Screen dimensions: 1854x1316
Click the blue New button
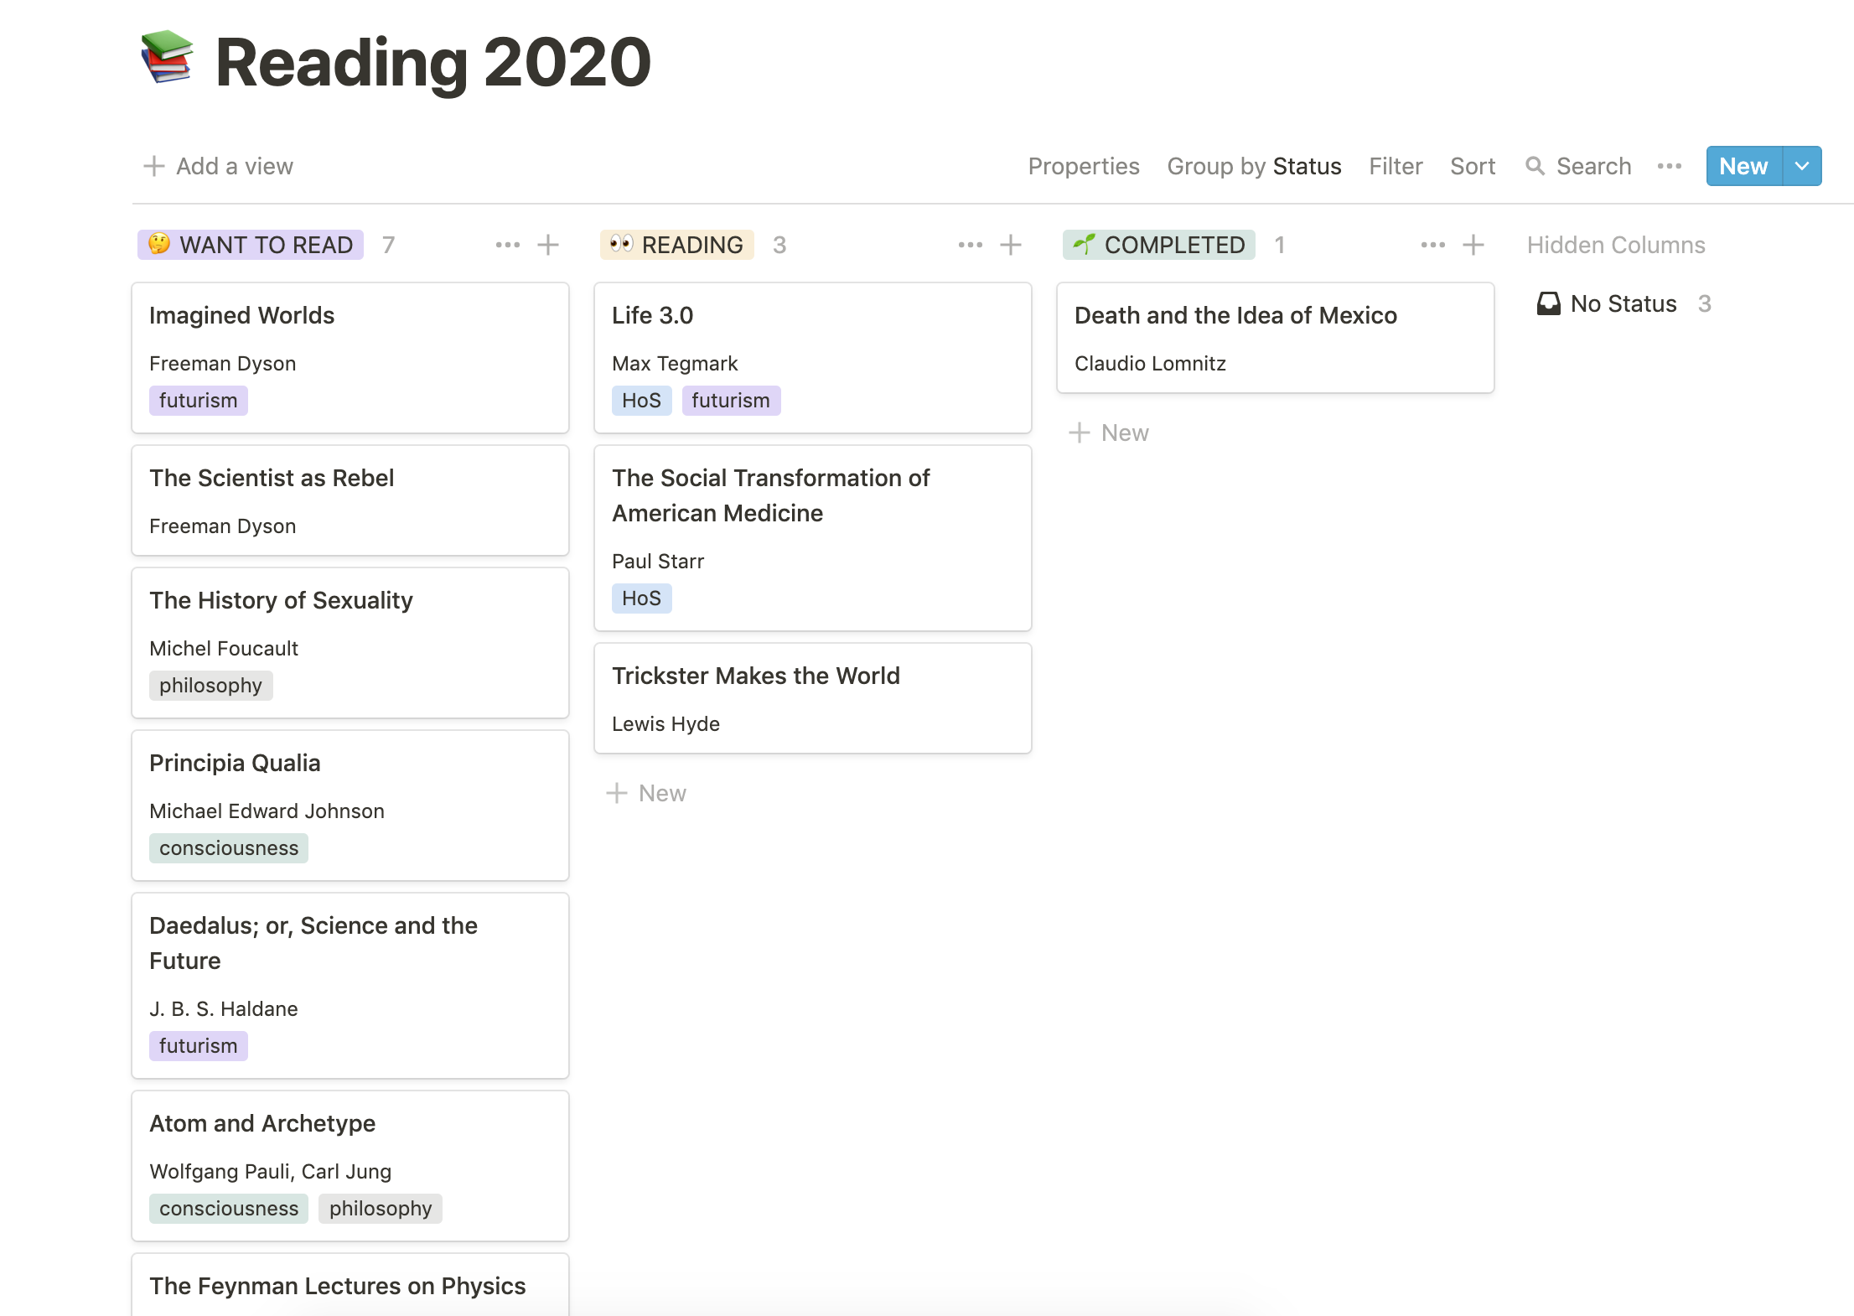1743,166
